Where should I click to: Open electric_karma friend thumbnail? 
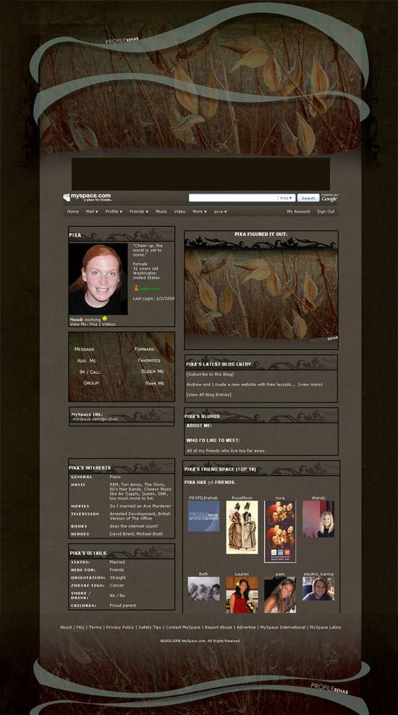(318, 589)
